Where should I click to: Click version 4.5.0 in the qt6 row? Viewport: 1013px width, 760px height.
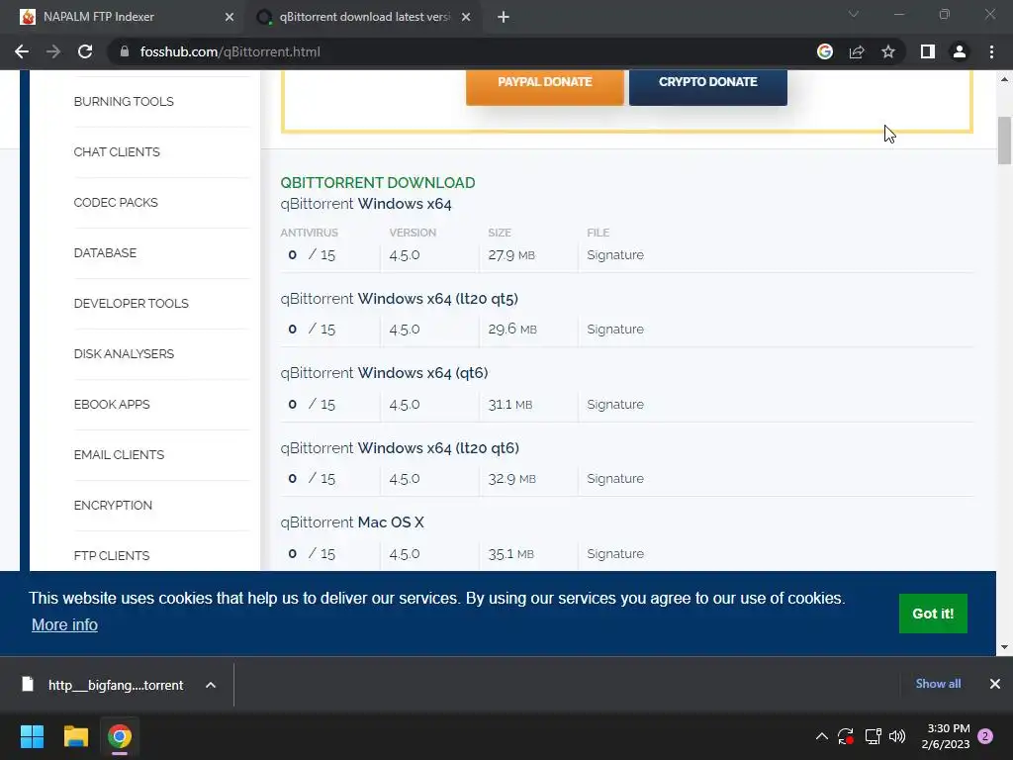coord(405,404)
